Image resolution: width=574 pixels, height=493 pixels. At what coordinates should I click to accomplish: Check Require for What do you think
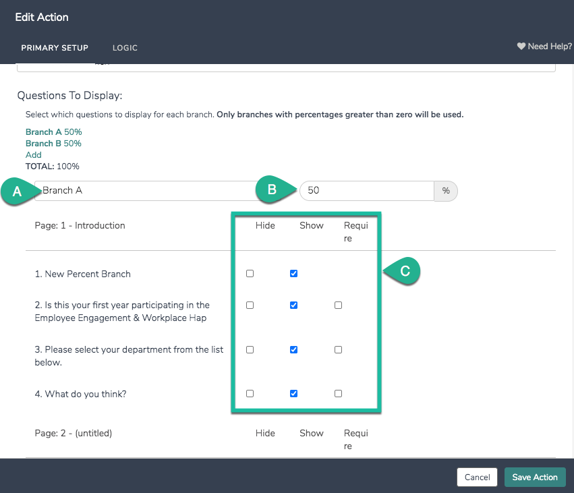(x=338, y=393)
